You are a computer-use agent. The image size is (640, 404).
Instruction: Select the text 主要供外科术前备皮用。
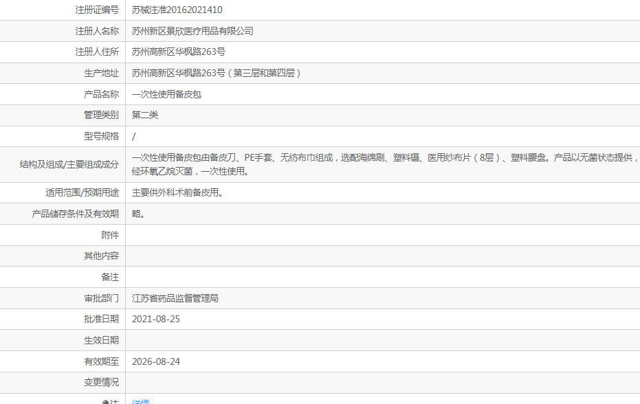[177, 192]
